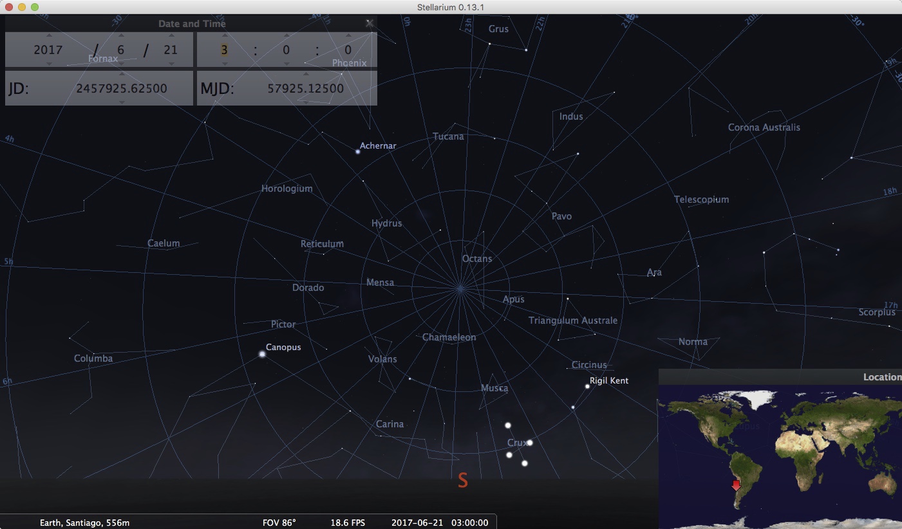Decrease minutes using the down arrow
The width and height of the screenshot is (902, 529).
[287, 63]
